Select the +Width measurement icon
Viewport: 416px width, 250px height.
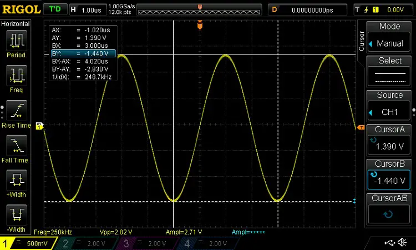click(17, 180)
